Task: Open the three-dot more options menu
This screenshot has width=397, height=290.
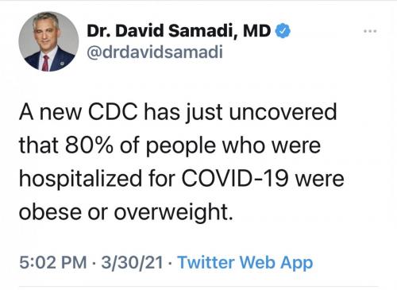Action: (x=370, y=31)
